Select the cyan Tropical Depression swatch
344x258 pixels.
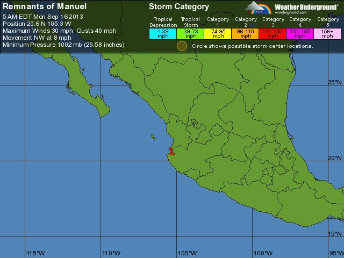(163, 34)
